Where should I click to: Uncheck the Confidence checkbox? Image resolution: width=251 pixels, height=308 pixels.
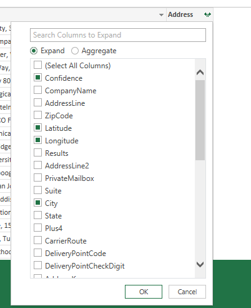tap(37, 78)
